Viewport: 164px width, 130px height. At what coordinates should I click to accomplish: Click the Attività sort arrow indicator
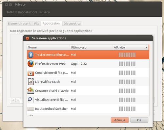146,47
